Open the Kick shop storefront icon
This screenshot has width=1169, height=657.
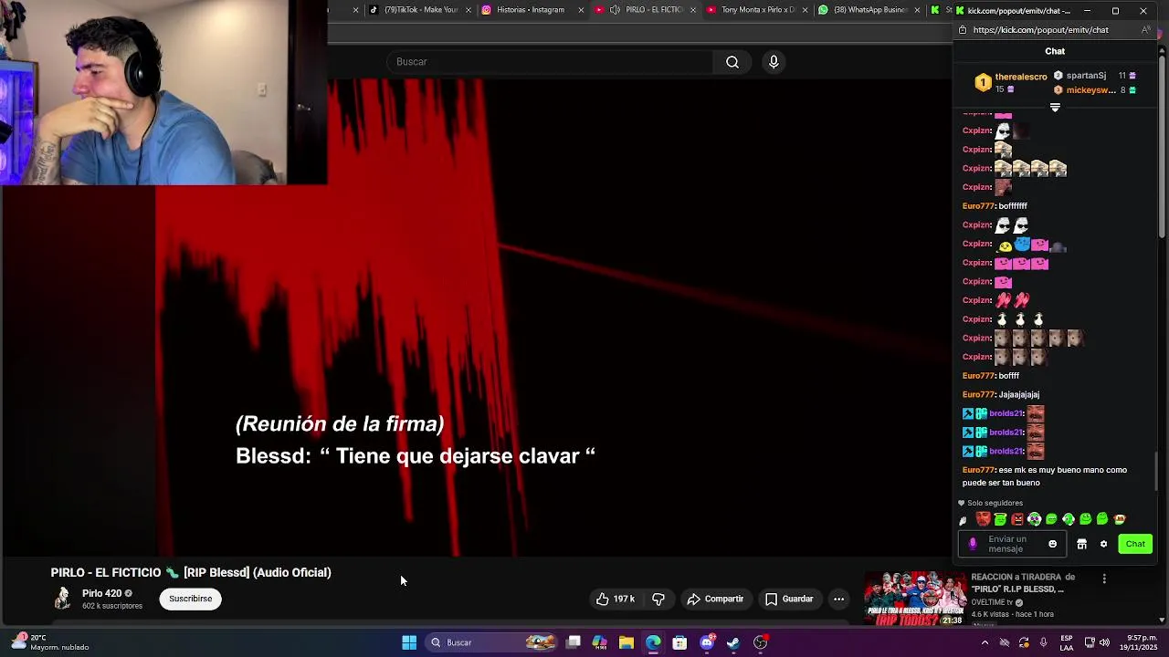click(x=1082, y=544)
